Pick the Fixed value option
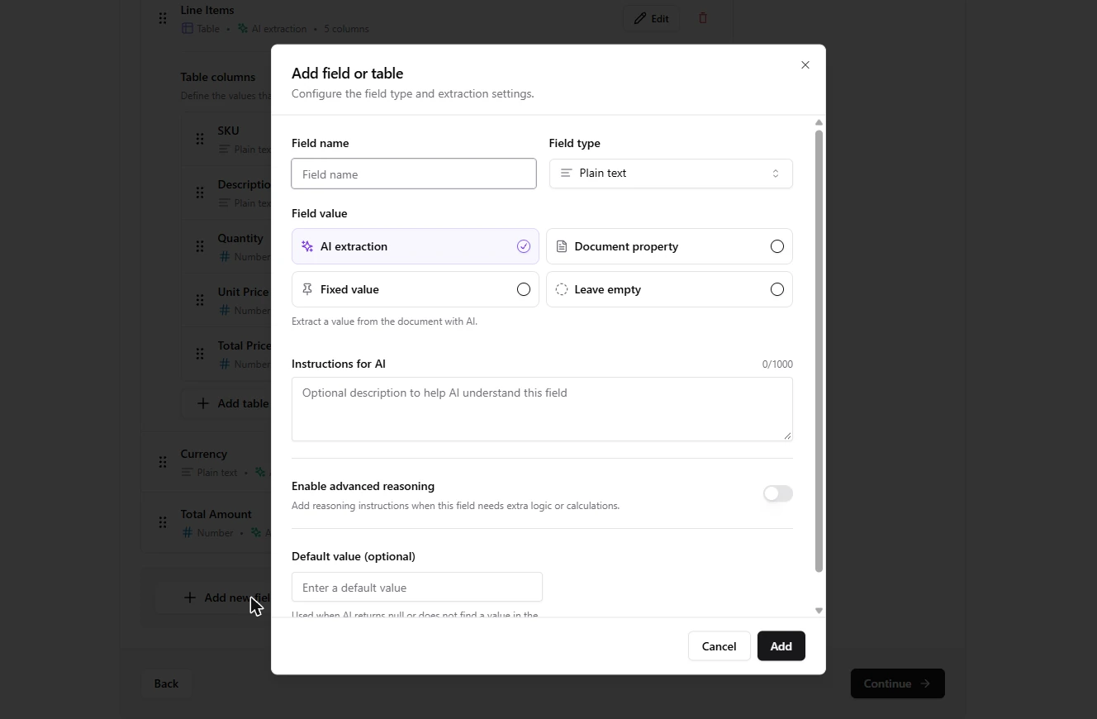This screenshot has width=1097, height=719. coord(416,289)
